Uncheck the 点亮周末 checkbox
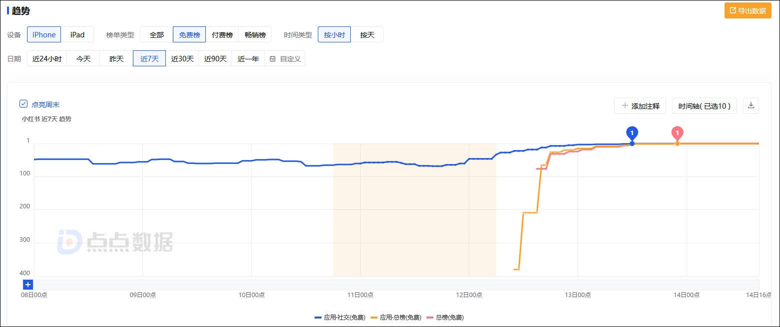 (x=23, y=104)
